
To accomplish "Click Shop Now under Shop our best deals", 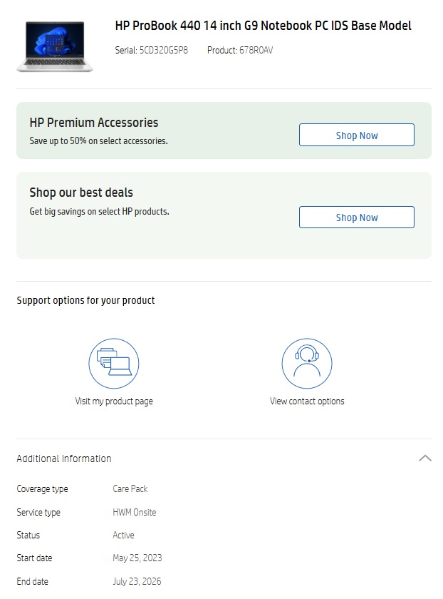I will [x=356, y=217].
